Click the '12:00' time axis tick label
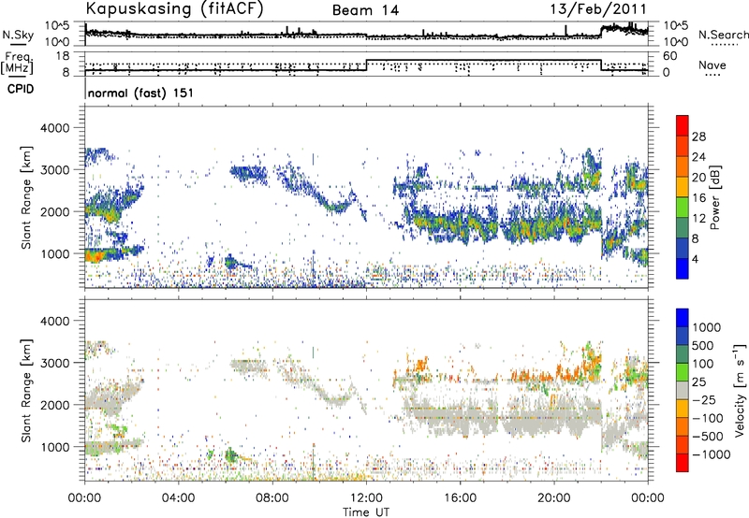The height and width of the screenshot is (518, 749). (366, 498)
